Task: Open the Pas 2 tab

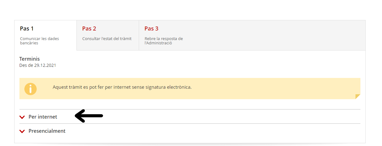Action: 108,35
